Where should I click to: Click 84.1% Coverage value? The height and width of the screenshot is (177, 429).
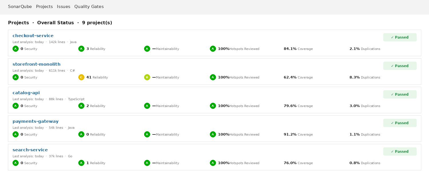point(290,49)
